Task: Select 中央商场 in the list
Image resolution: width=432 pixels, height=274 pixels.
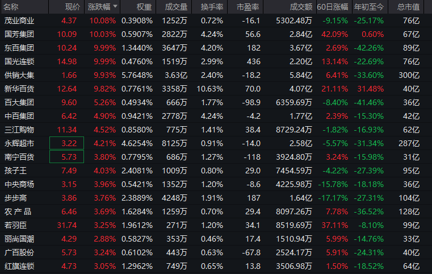Action: [19, 184]
